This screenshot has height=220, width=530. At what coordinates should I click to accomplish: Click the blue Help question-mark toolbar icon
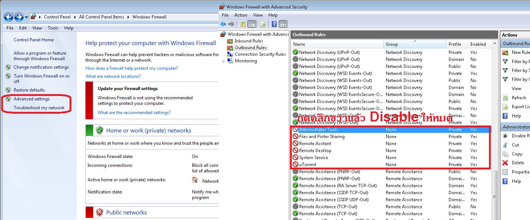pyautogui.click(x=274, y=24)
